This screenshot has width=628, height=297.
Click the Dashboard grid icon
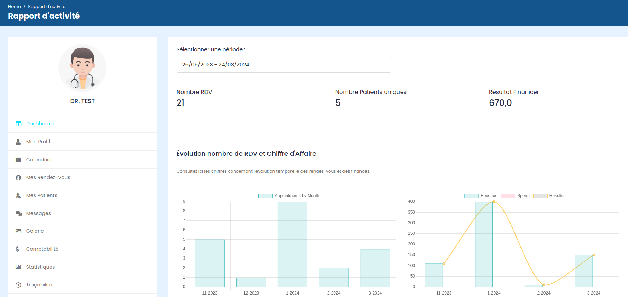tap(18, 124)
